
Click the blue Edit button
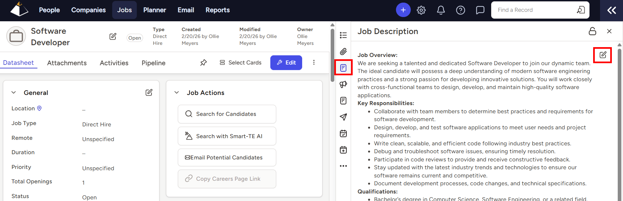(x=286, y=63)
